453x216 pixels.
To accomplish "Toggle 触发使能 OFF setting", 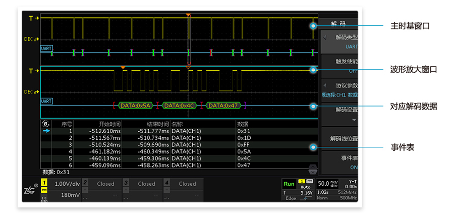I will 339,66.
